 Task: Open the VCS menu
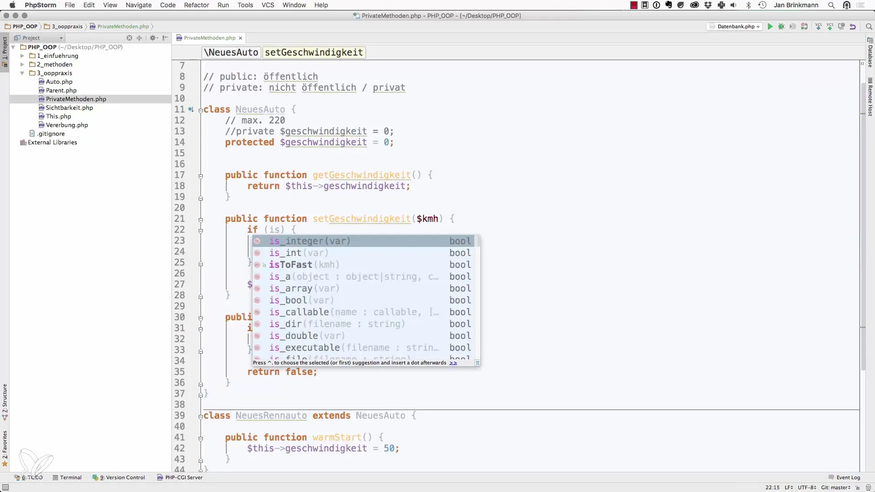[268, 5]
